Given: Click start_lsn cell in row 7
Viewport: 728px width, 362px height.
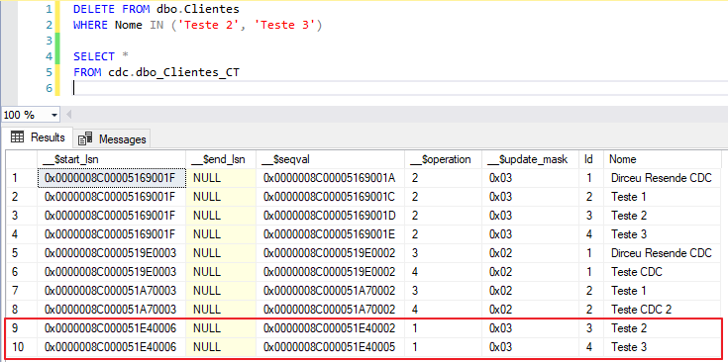Looking at the screenshot, I should (x=111, y=291).
